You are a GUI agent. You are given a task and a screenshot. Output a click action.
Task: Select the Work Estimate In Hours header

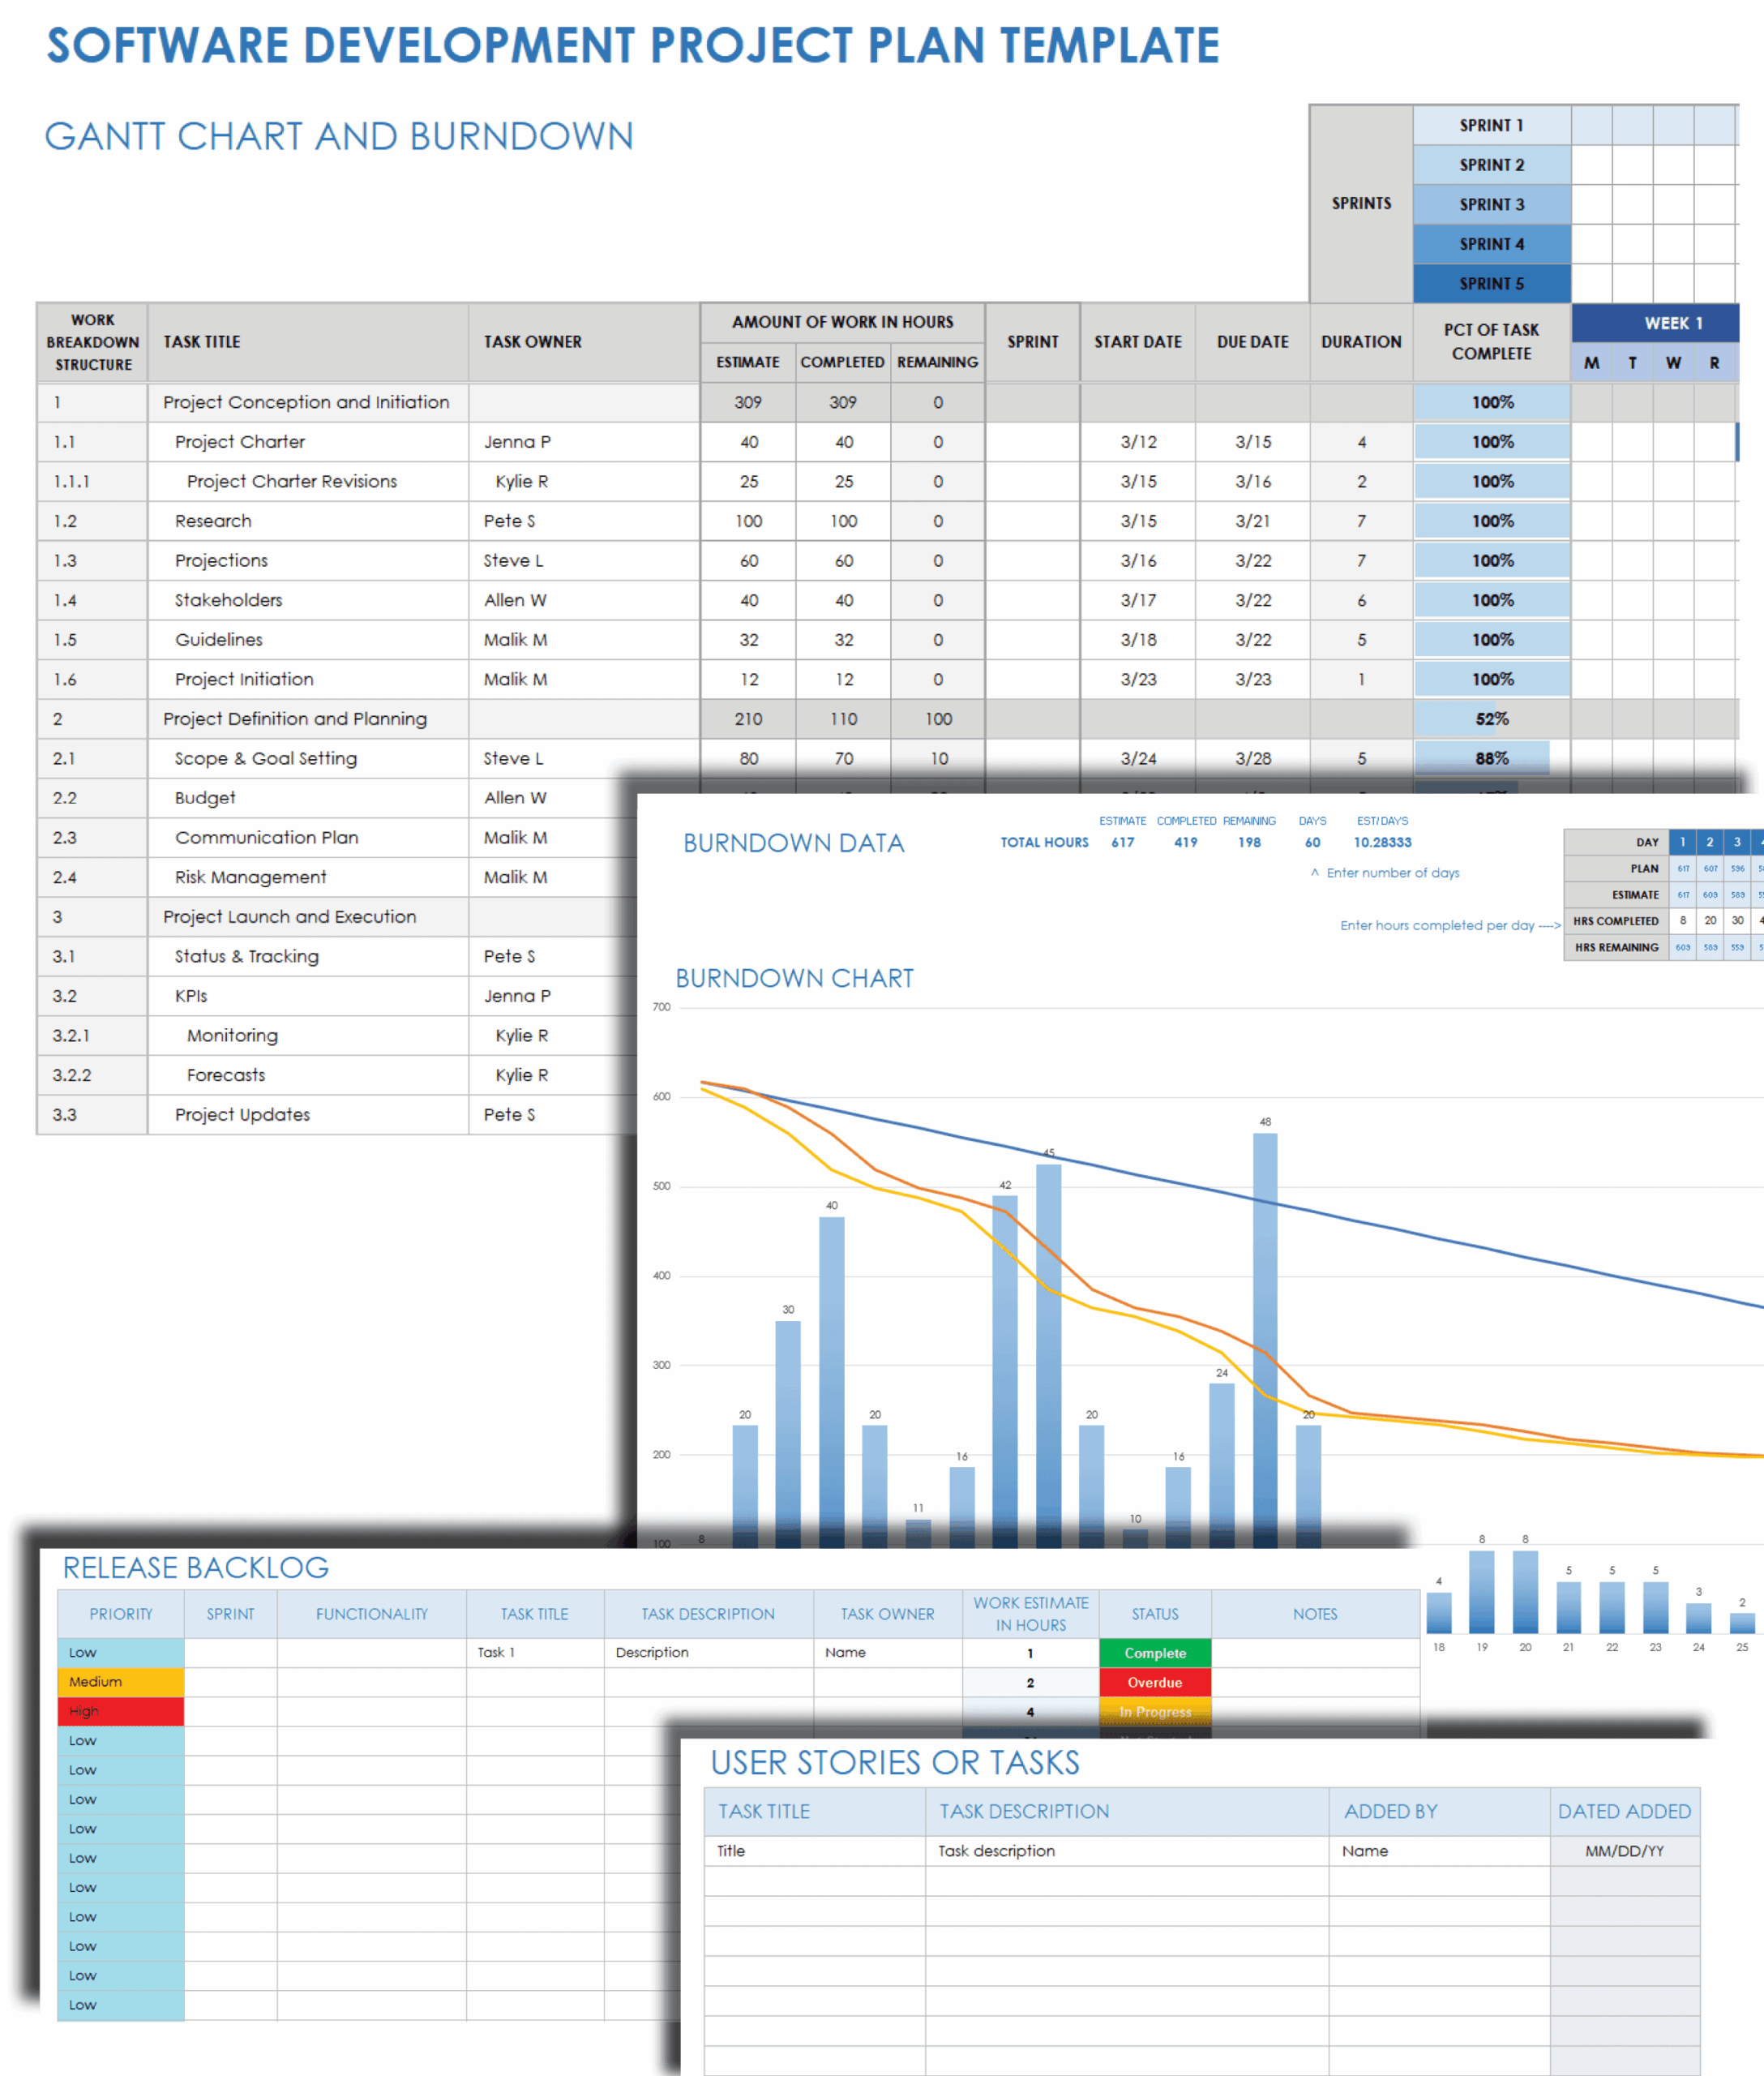point(1030,1614)
